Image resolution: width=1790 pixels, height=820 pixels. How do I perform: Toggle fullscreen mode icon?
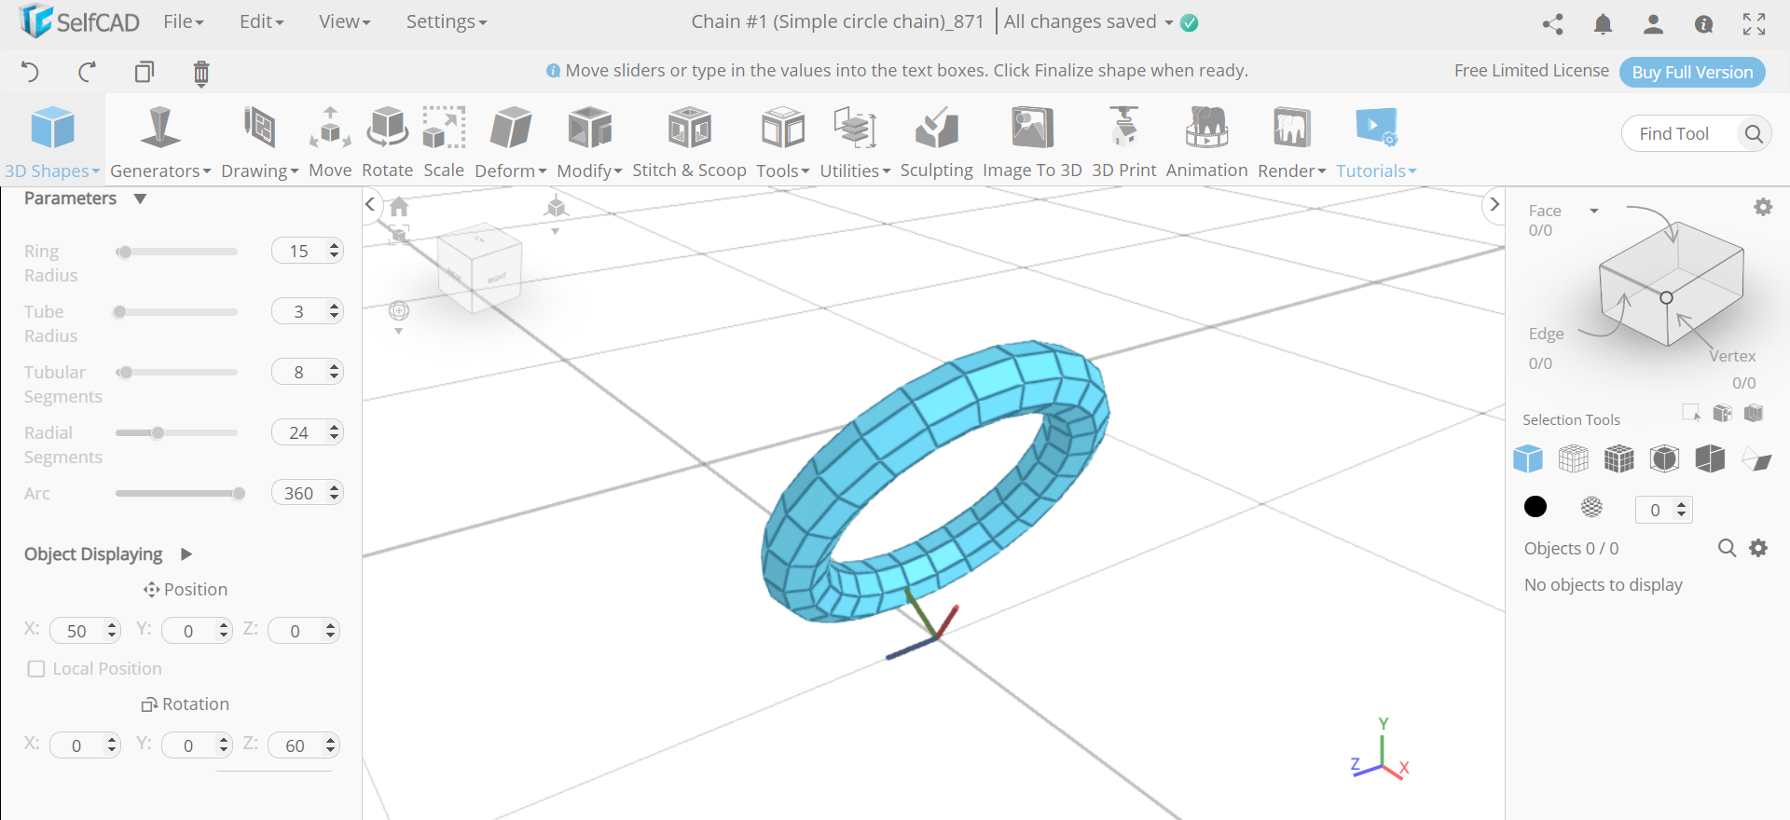coord(1754,24)
